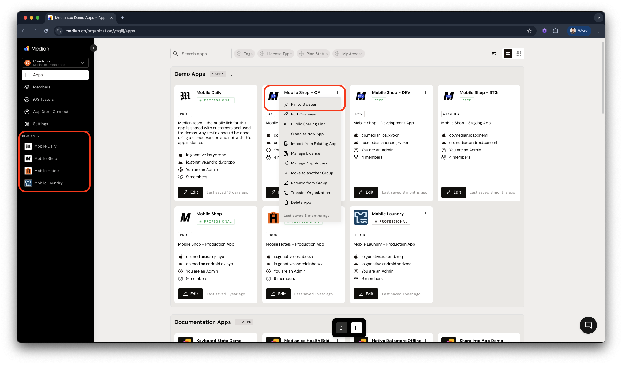This screenshot has width=622, height=365.
Task: Reload the browser page
Action: [46, 31]
